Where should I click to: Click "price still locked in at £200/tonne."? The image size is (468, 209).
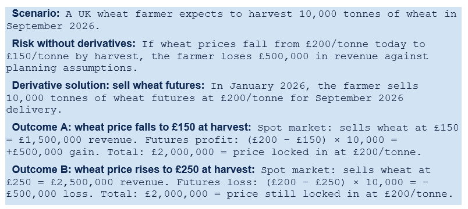click(340, 194)
